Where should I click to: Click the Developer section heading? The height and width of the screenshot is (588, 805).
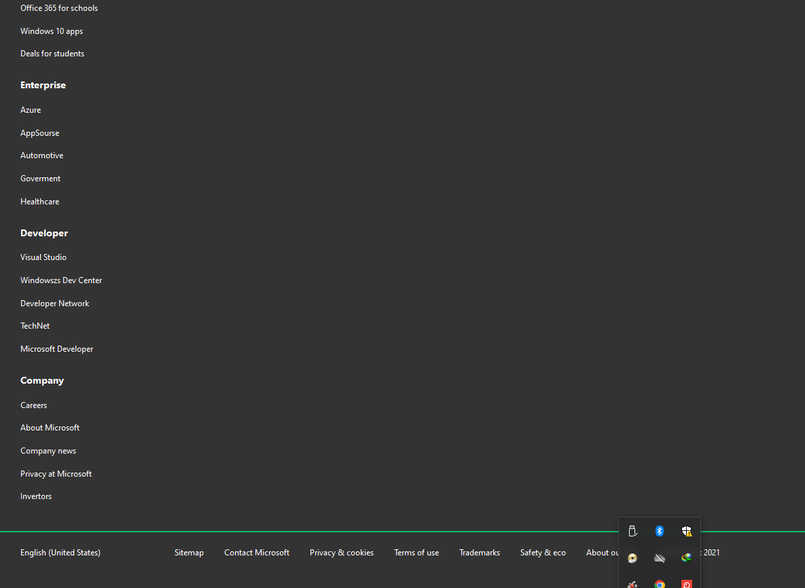pyautogui.click(x=44, y=234)
